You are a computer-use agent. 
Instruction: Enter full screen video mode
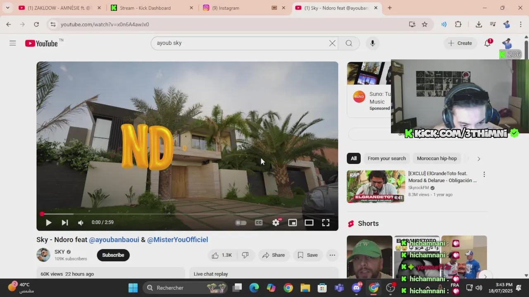pyautogui.click(x=326, y=222)
